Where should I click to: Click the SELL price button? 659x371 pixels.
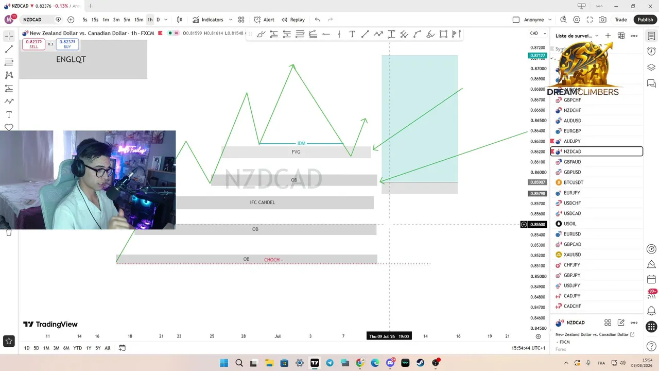(x=33, y=44)
